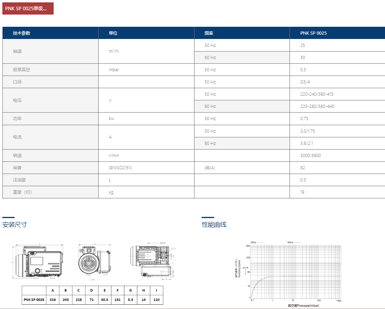The image size is (385, 309).
Task: Select the 抽速 parameter row label
Action: point(17,51)
